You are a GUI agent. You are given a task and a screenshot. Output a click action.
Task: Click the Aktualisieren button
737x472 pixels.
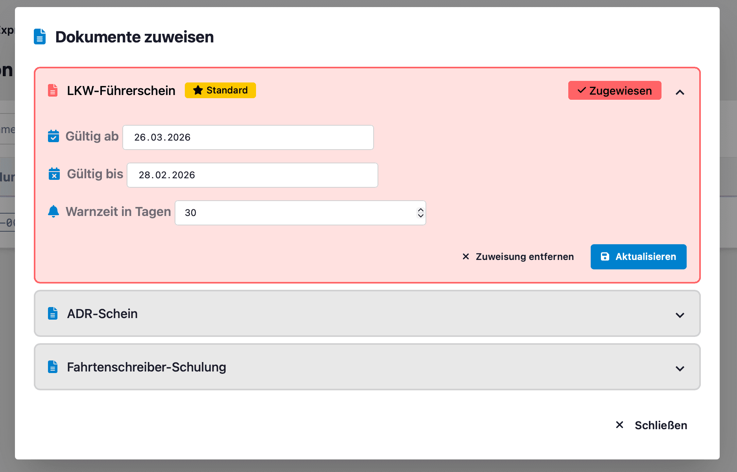638,256
